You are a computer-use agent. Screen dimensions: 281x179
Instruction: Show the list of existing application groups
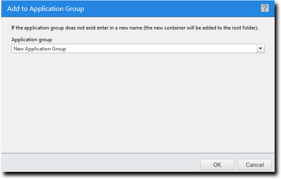(261, 48)
